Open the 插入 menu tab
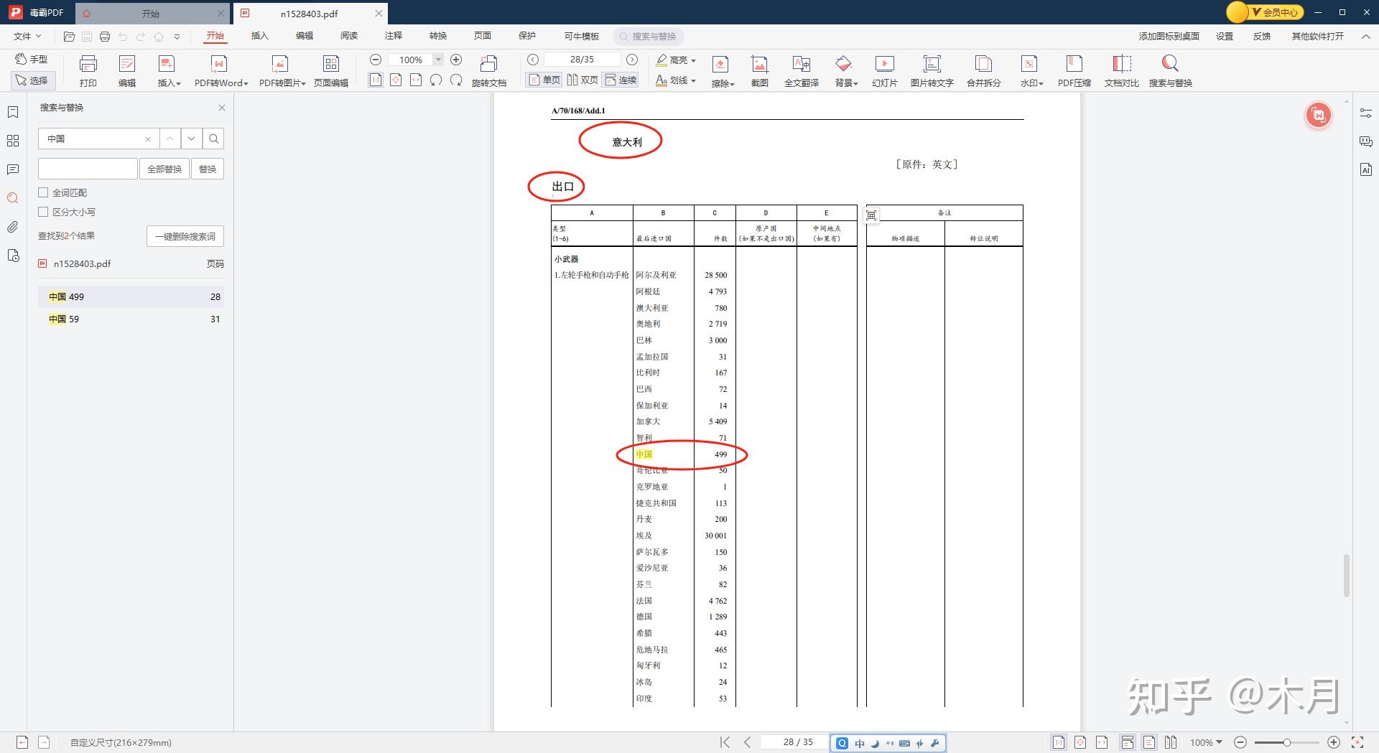The height and width of the screenshot is (753, 1379). 259,36
